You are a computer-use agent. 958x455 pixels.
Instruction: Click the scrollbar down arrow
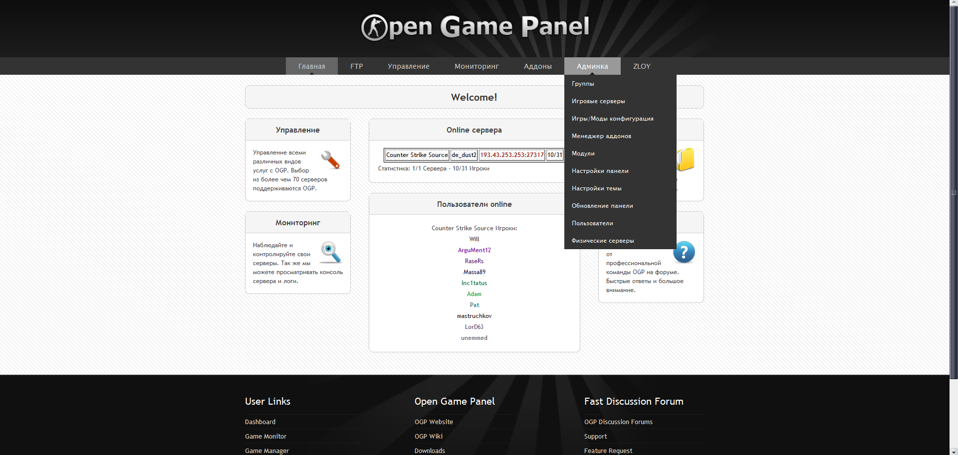tap(954, 451)
